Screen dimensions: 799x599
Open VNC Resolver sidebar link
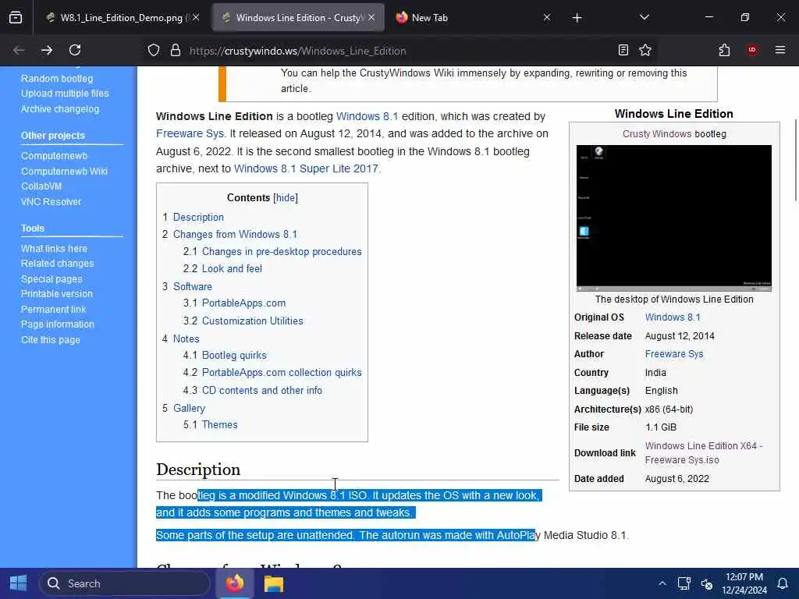click(x=51, y=202)
